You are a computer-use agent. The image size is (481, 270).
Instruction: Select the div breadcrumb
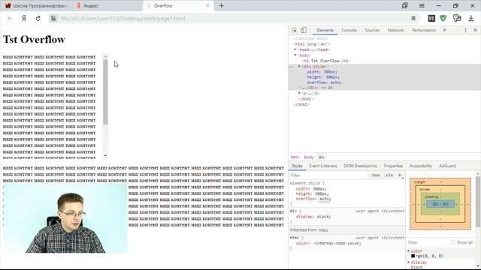[321, 157]
